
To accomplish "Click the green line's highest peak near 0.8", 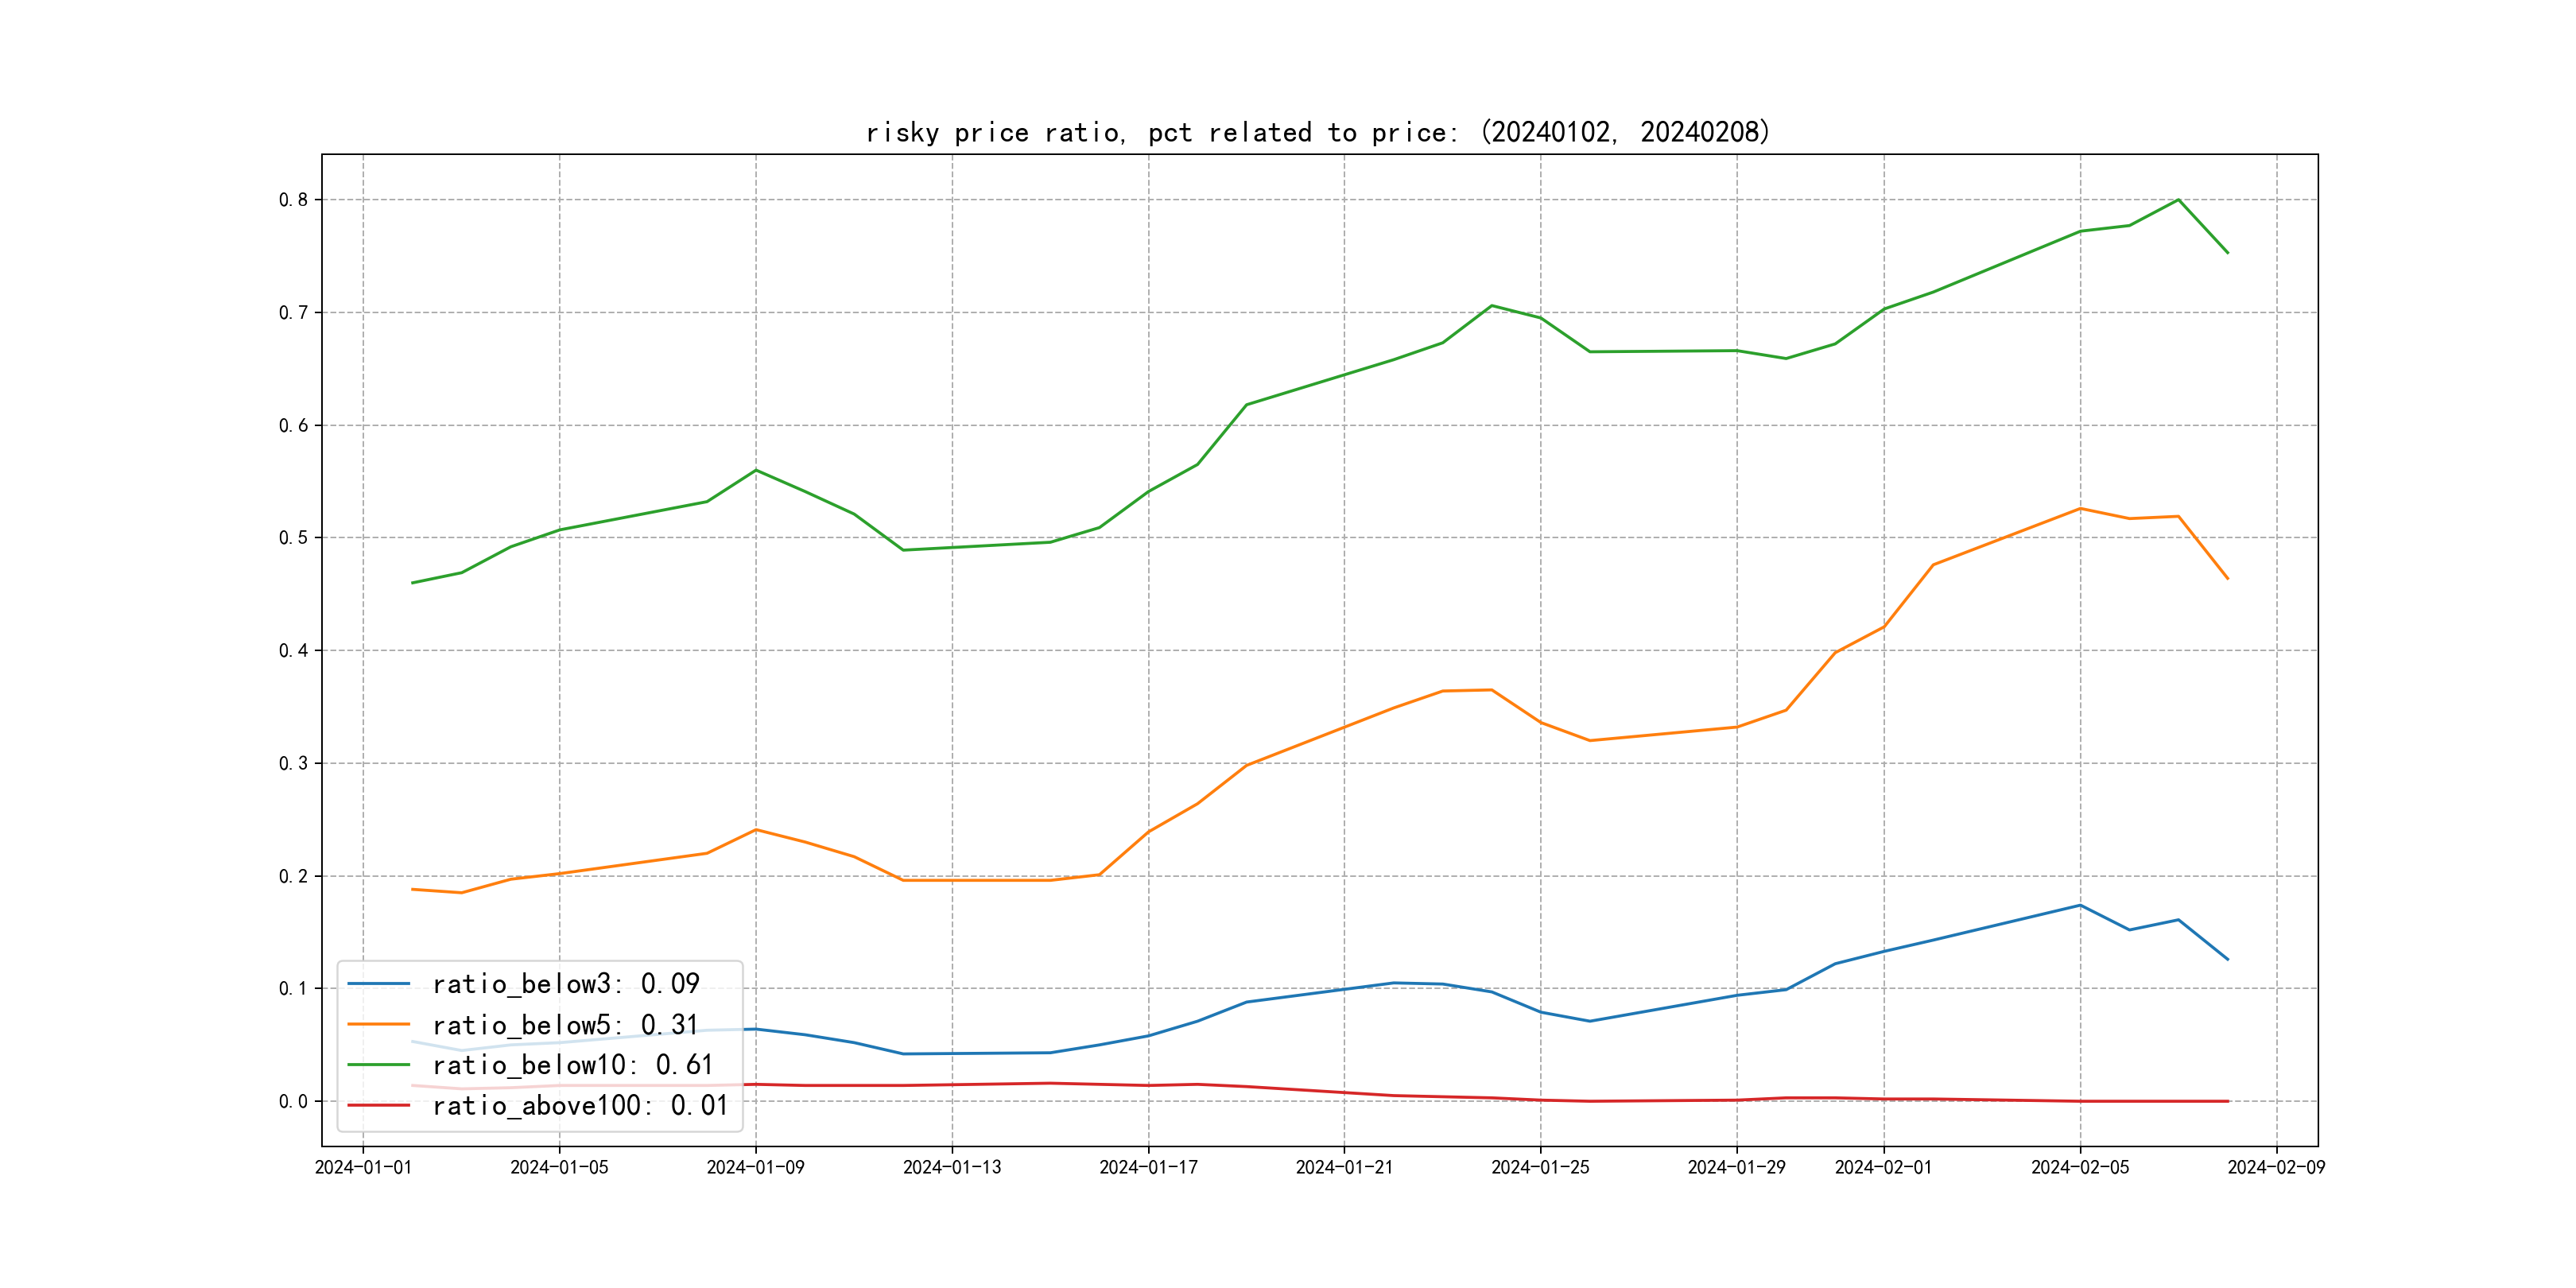I will tap(2178, 200).
